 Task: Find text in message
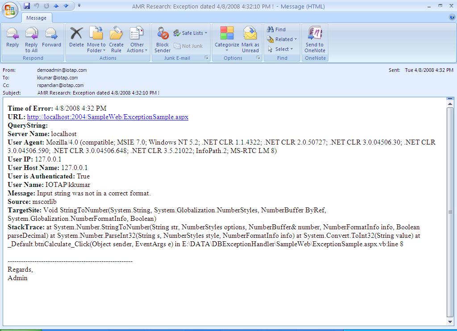(276, 29)
